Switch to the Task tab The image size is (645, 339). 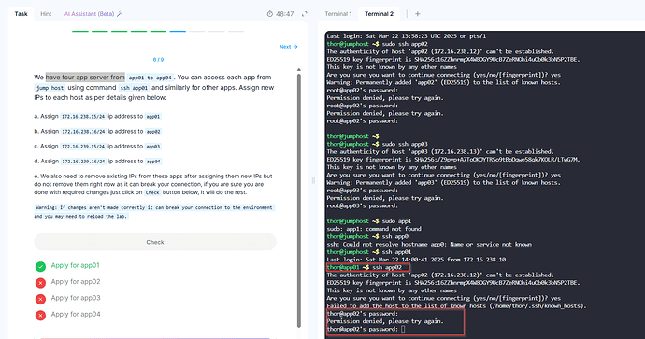[x=21, y=14]
